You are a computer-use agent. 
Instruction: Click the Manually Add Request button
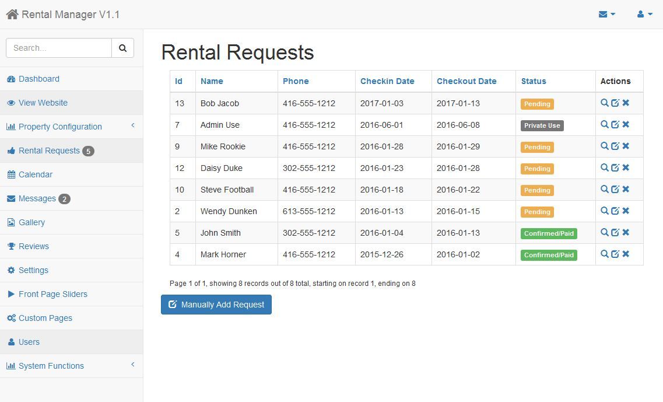(216, 305)
